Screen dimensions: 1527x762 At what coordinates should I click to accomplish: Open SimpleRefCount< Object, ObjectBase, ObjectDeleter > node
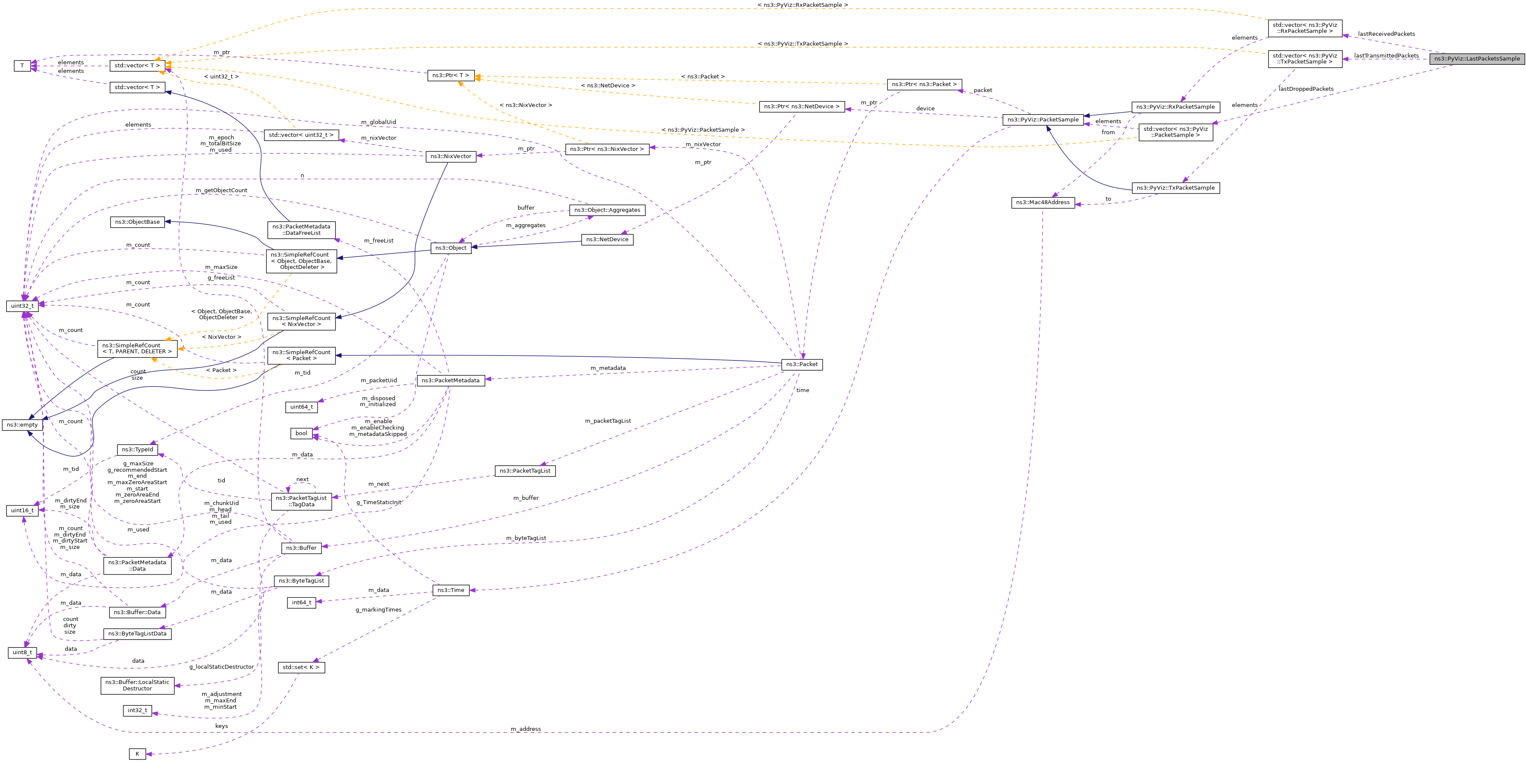[301, 261]
